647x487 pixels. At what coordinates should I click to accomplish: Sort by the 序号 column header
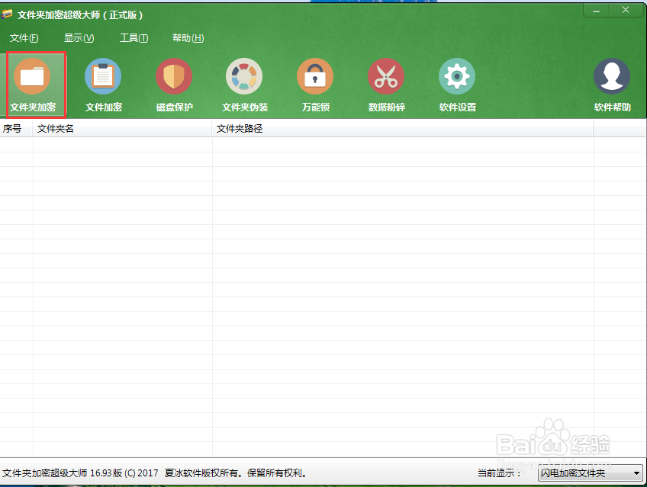(x=16, y=129)
